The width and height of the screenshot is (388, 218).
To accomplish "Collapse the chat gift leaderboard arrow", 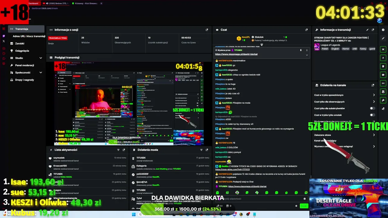I will point(262,45).
